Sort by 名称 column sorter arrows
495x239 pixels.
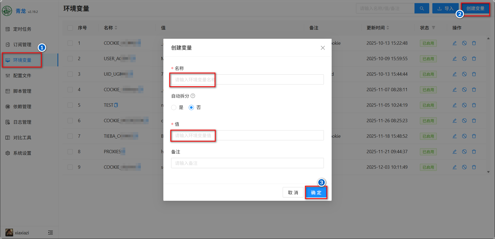coord(116,28)
